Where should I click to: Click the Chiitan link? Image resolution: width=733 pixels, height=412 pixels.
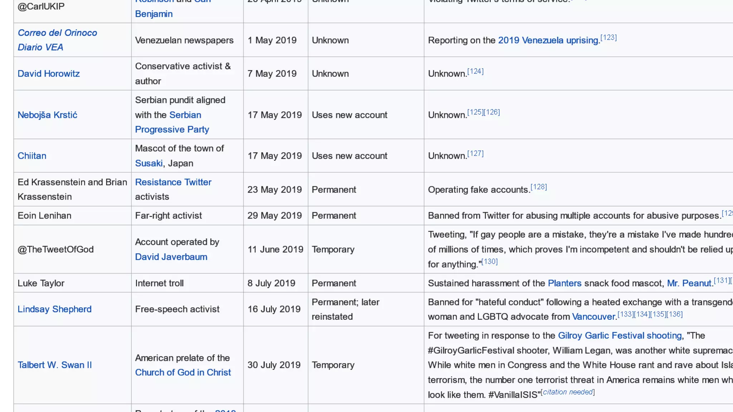(x=32, y=156)
